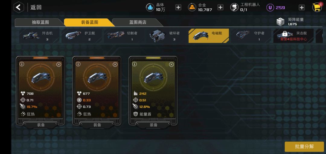View info on the 708 blueprint card
Viewport: 326px width, 154px height.
(22, 64)
